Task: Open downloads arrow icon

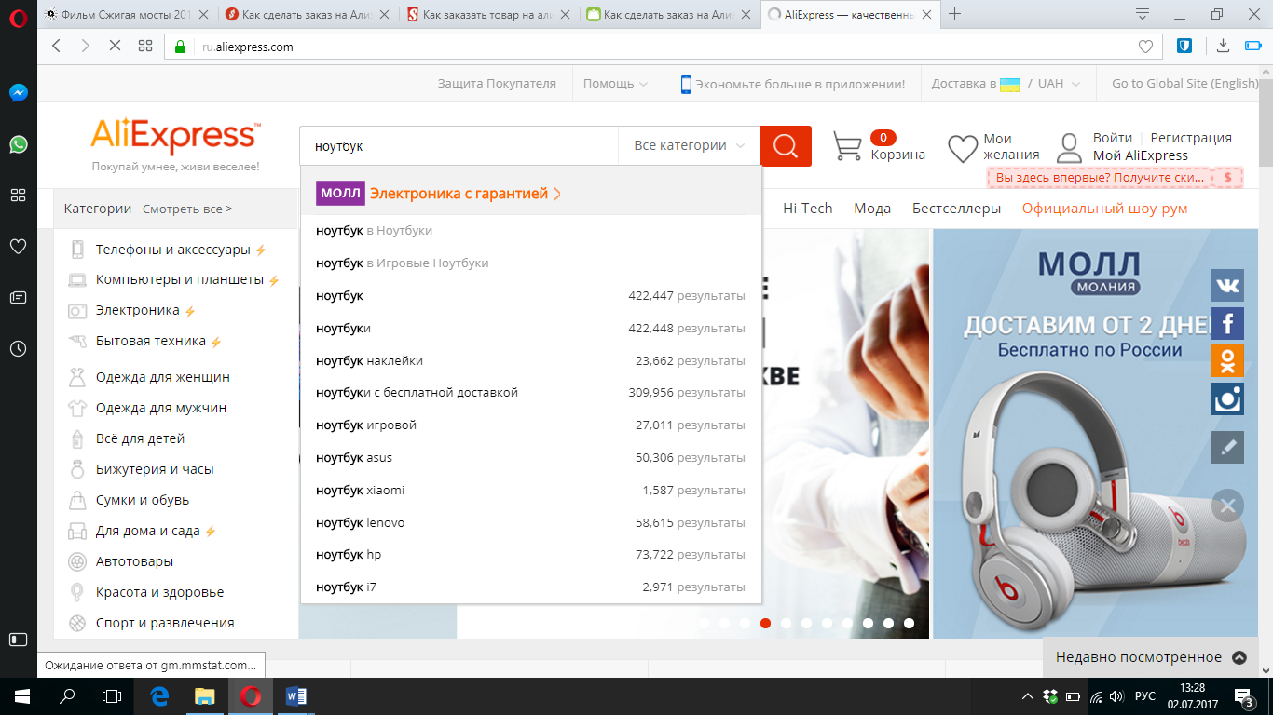Action: (1225, 46)
